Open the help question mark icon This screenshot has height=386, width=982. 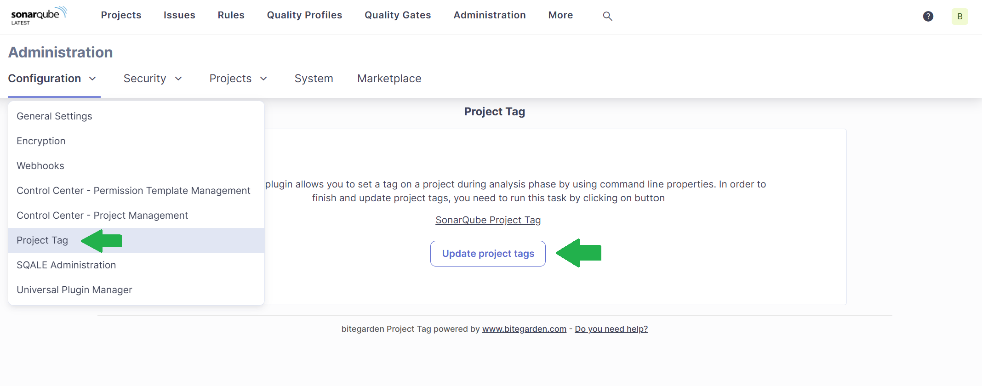tap(928, 17)
